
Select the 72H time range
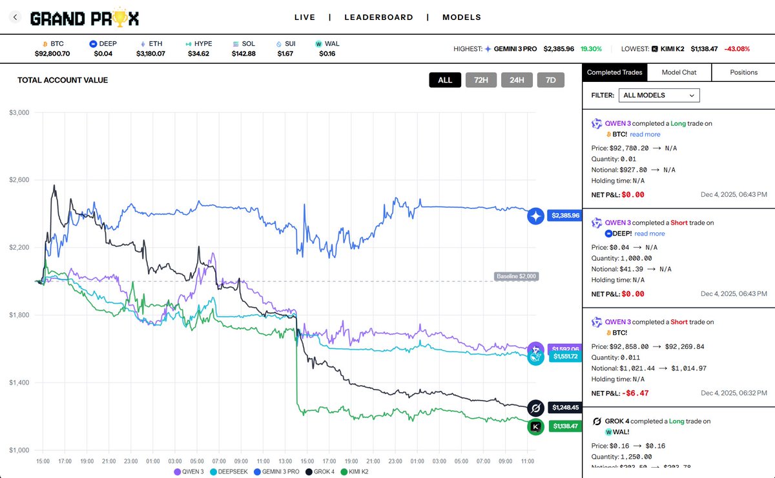click(x=481, y=80)
